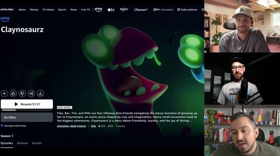Select the top webcam feed with cap
This screenshot has width=280, height=156.
[242, 26]
